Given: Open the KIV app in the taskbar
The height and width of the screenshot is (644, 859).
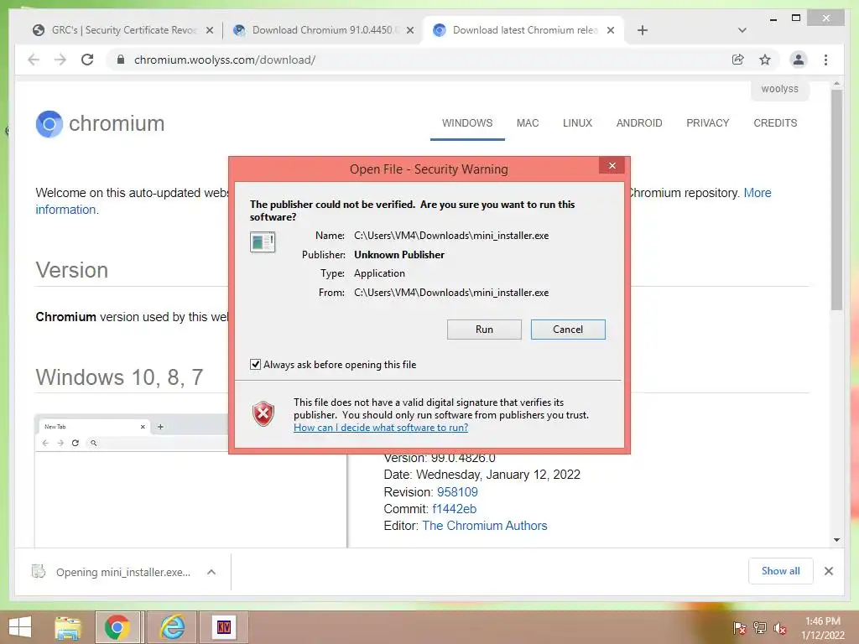Looking at the screenshot, I should (x=223, y=627).
